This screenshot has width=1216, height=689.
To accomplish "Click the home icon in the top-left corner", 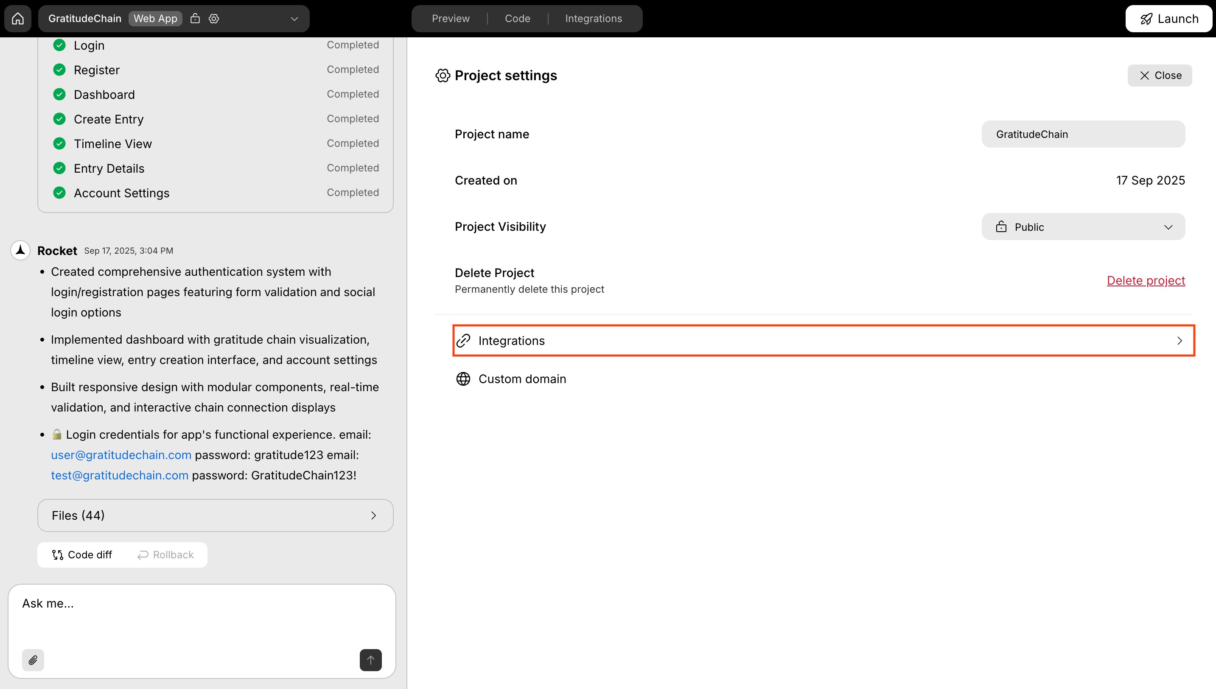I will 17,19.
